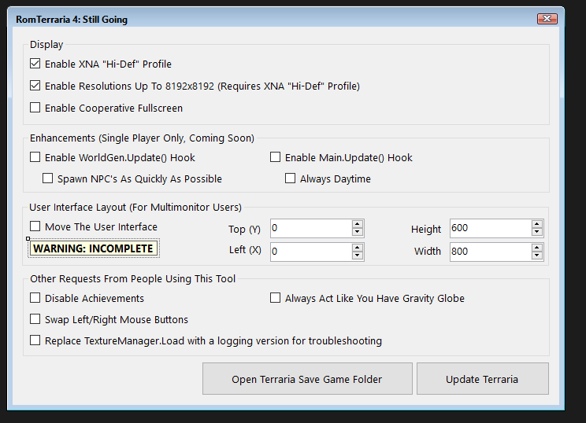
Task: Click the Top (Y) label
Action: [x=244, y=229]
